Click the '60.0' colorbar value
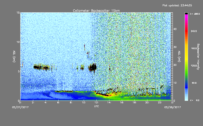Screen dimensions: 203x126 pos(194,83)
